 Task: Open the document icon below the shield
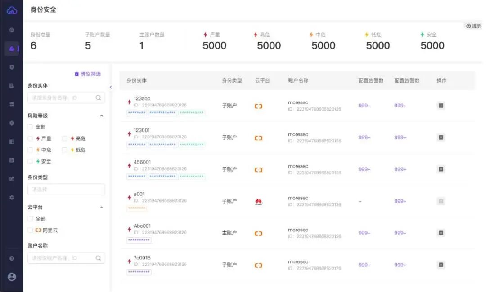(x=12, y=86)
